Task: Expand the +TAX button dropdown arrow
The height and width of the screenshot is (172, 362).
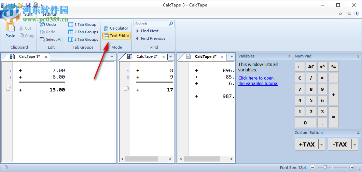Action: point(322,144)
